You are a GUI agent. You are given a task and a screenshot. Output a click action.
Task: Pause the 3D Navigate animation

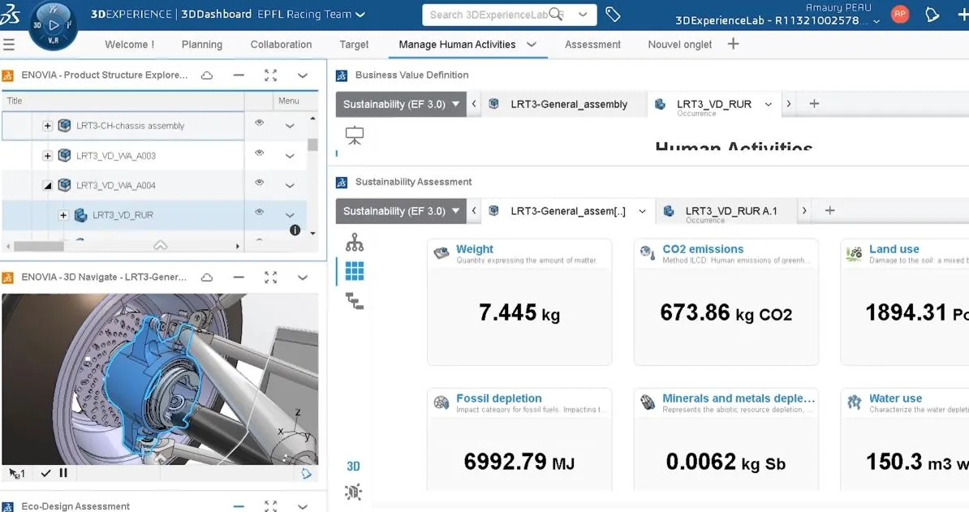tap(63, 473)
